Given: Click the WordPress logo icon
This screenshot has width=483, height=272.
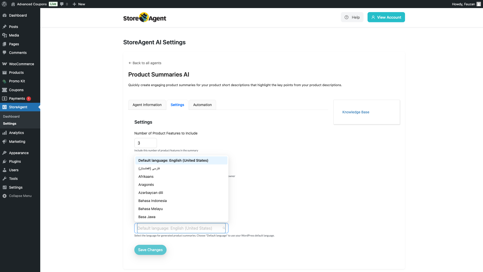Looking at the screenshot, I should click(4, 4).
